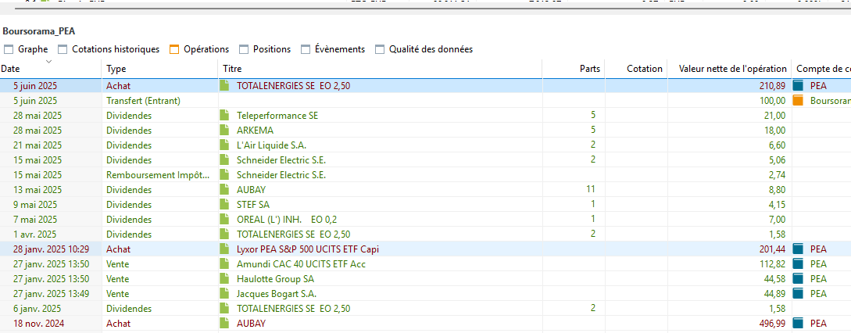This screenshot has height=333, width=851.
Task: Click the PEA account icon in the Jacques Bogart row
Action: click(798, 294)
